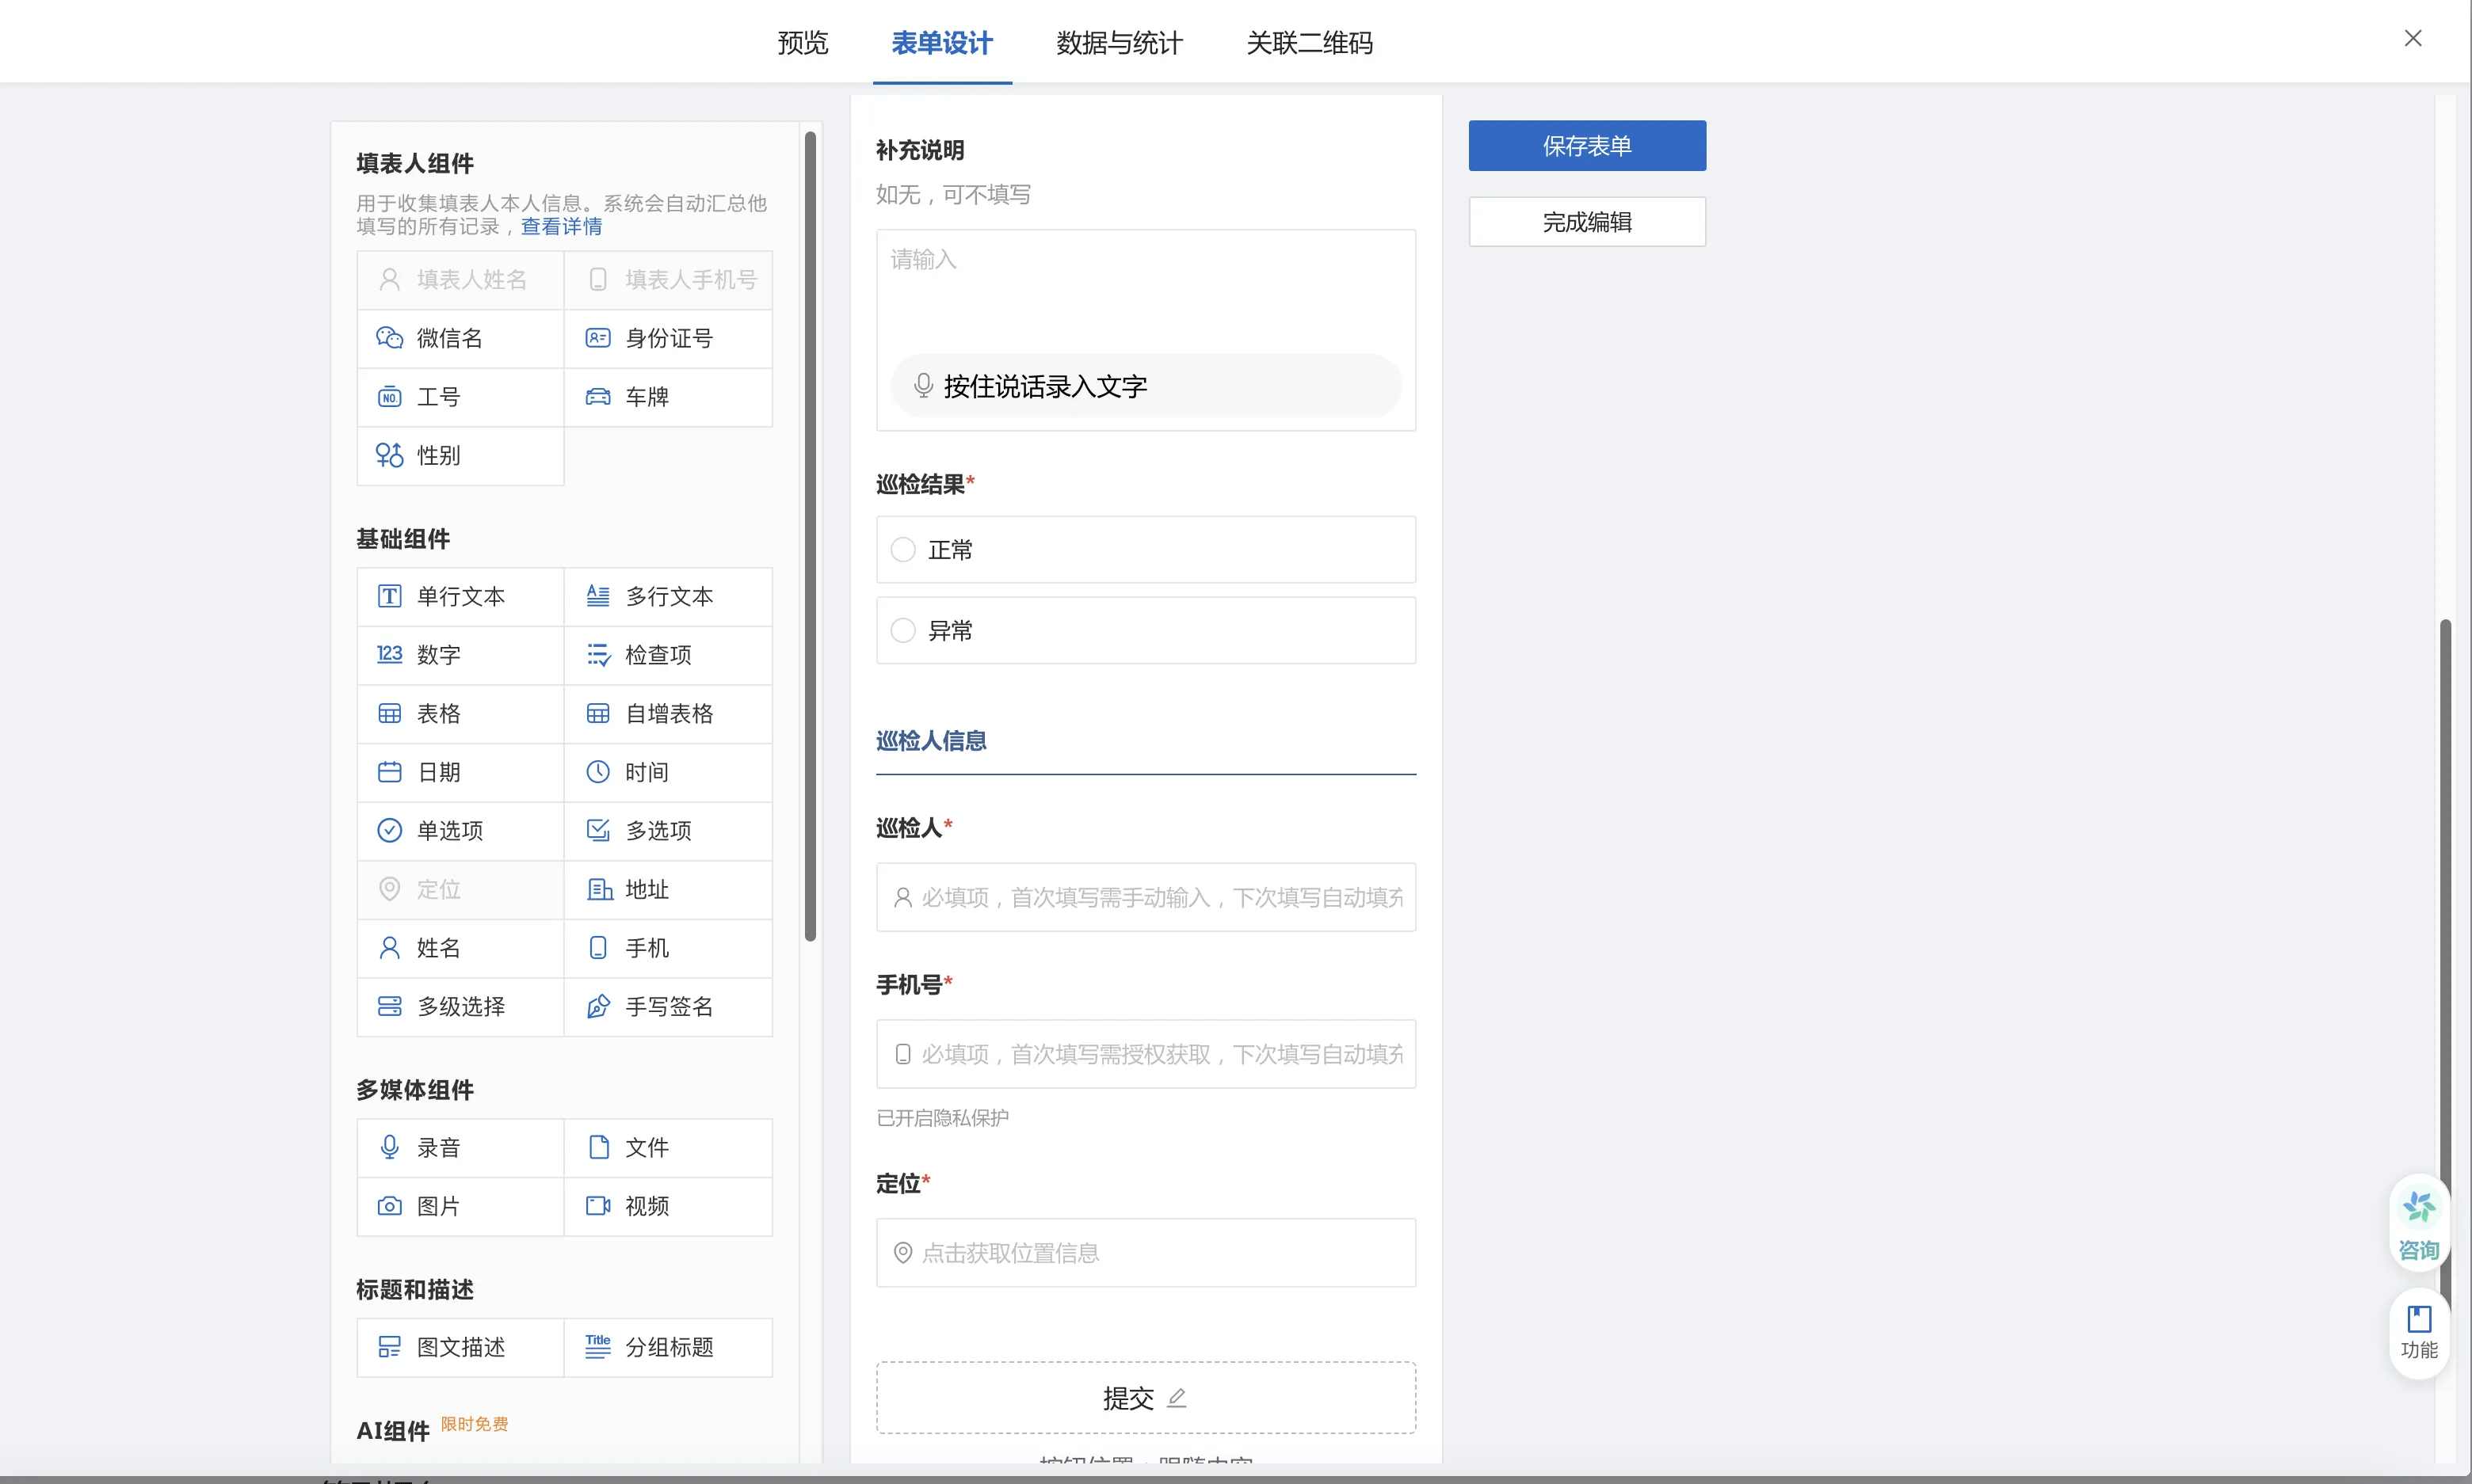Insert an 地址 field
The height and width of the screenshot is (1484, 2472).
(x=668, y=889)
